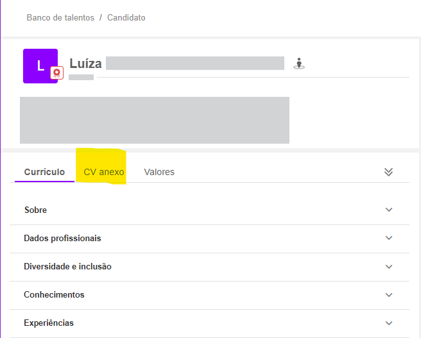
Task: Expand Diversidade e inclusão chevron
Action: pos(388,266)
